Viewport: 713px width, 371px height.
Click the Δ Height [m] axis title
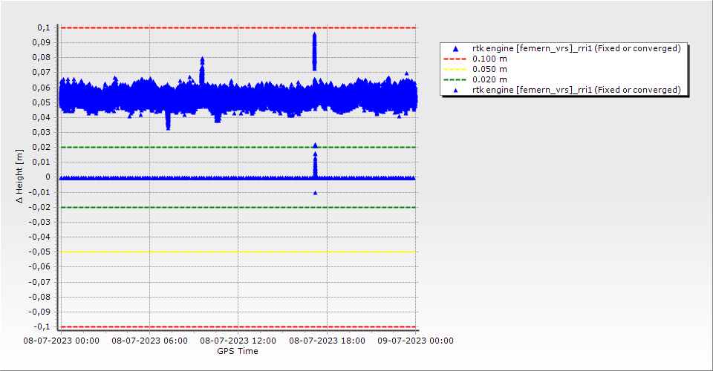[21, 177]
